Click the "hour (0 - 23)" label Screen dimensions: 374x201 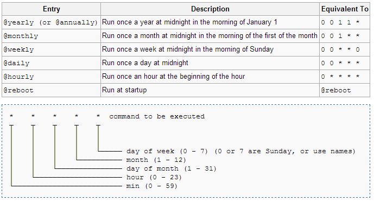click(154, 177)
